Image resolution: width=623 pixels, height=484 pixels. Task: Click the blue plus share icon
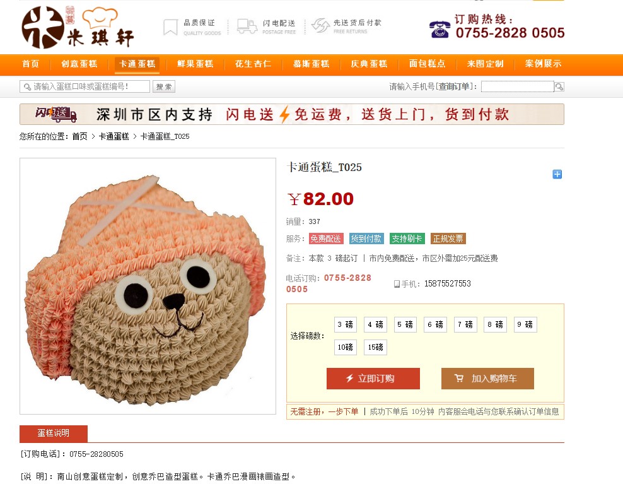pyautogui.click(x=557, y=174)
